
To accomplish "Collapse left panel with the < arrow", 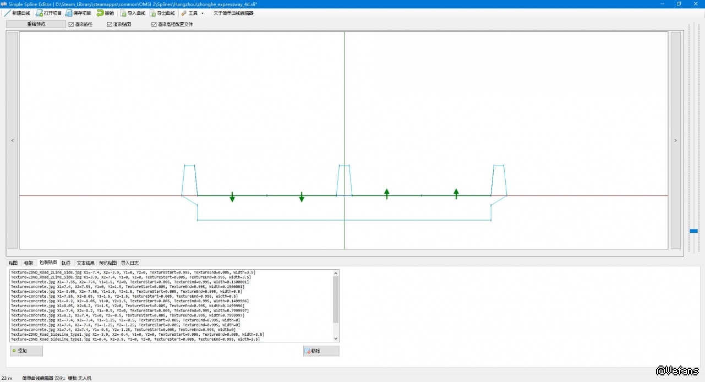I will [x=13, y=140].
